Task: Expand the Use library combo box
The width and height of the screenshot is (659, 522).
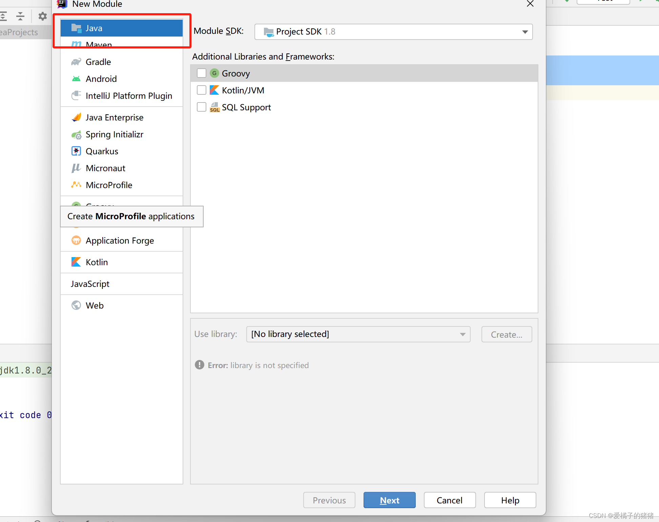Action: click(358, 334)
